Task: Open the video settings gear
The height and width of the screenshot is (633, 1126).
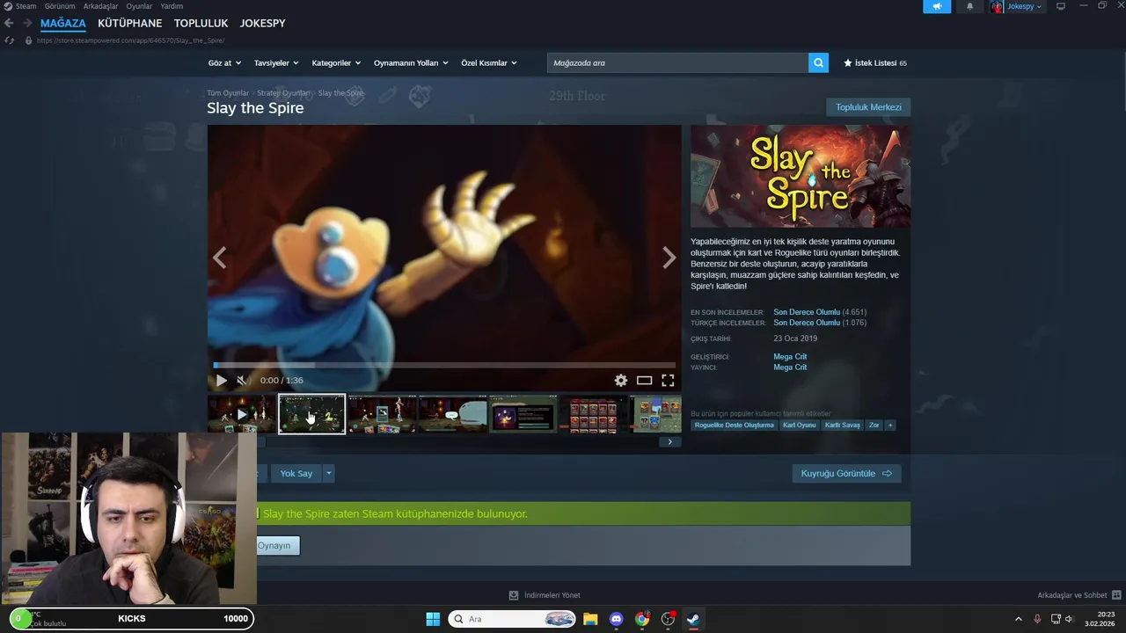Action: click(x=621, y=381)
